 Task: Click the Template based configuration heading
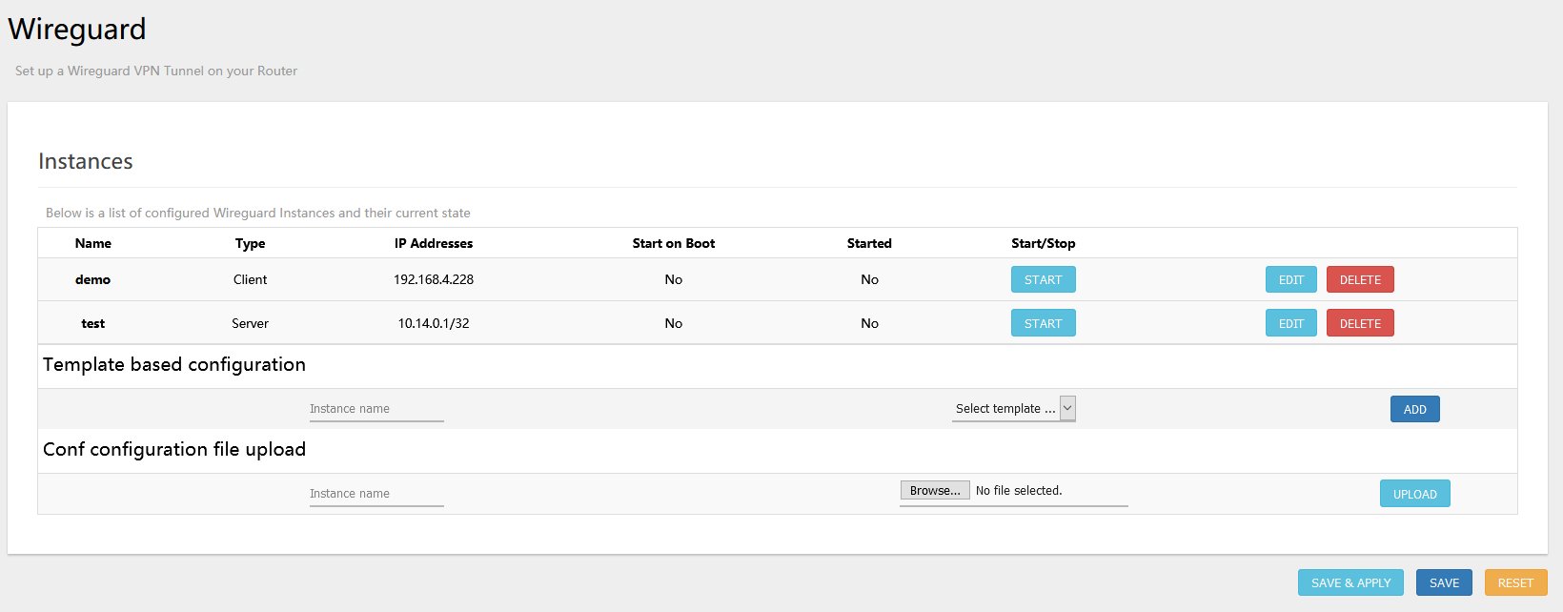[174, 364]
